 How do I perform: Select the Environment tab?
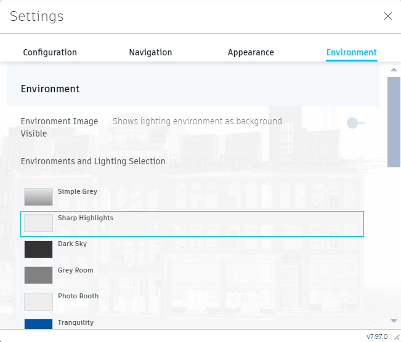[351, 52]
